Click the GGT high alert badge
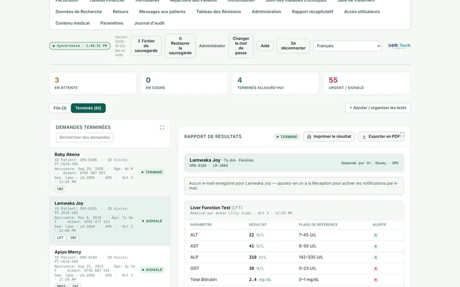This screenshot has width=460, height=287. (x=375, y=269)
